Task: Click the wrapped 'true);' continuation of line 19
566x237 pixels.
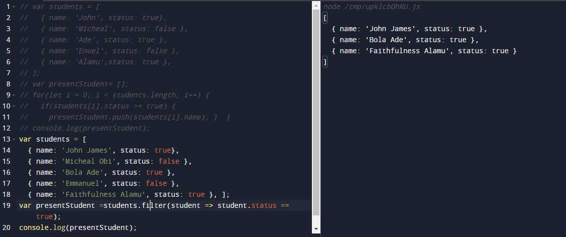Action: (48, 216)
